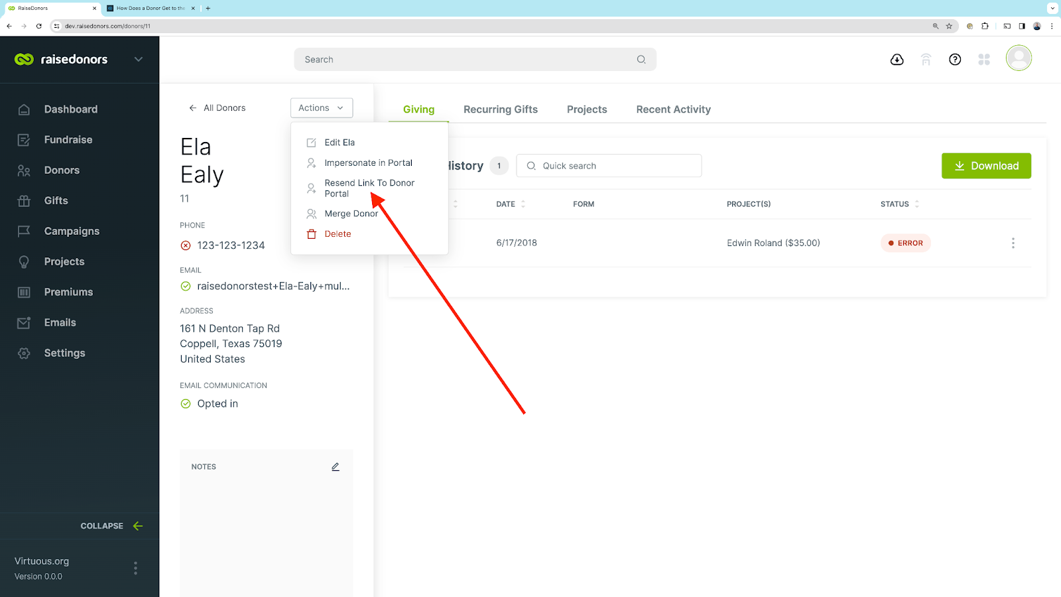Click the phone number 123-123-1234

click(231, 245)
